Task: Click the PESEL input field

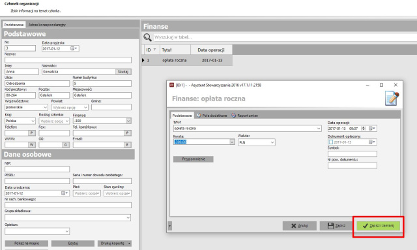Action: tap(37, 181)
